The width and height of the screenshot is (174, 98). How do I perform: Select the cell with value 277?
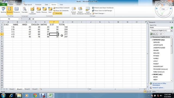click(x=63, y=34)
